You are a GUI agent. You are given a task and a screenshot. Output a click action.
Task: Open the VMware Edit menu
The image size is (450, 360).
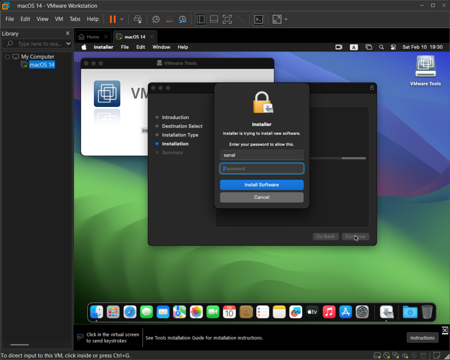[x=25, y=19]
